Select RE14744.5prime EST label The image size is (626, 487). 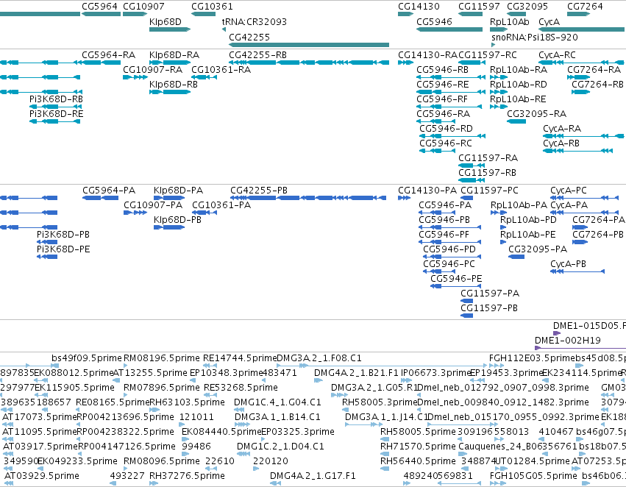pyautogui.click(x=240, y=358)
